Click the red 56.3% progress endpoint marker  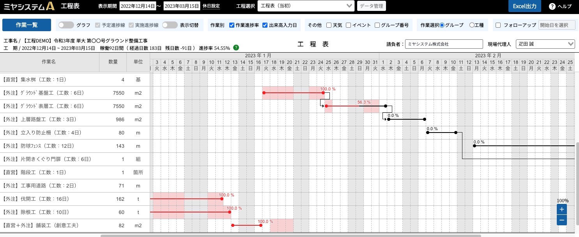click(x=326, y=106)
